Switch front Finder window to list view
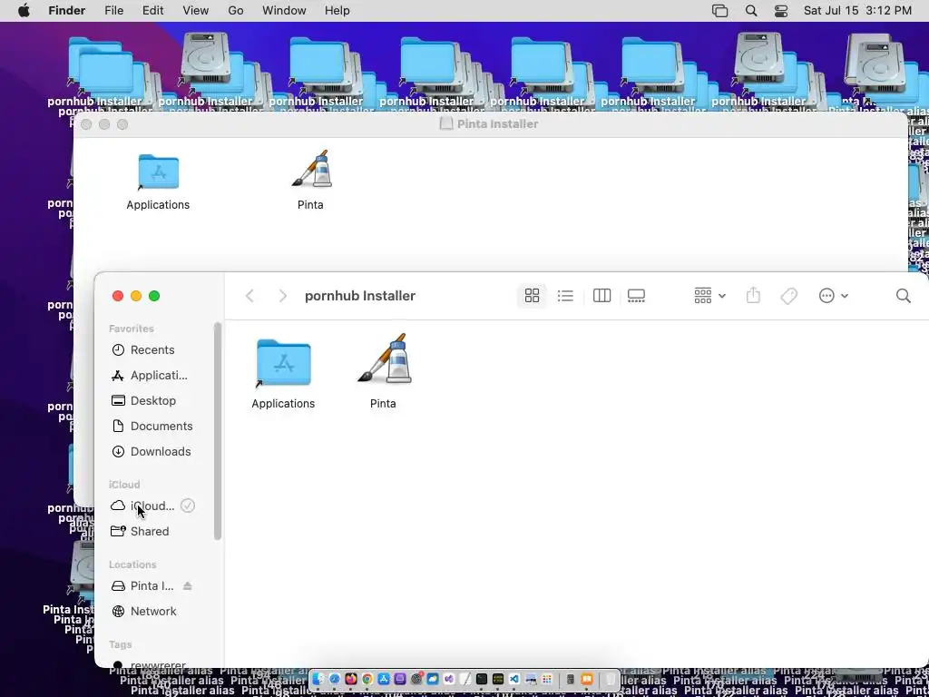This screenshot has width=929, height=697. (565, 296)
